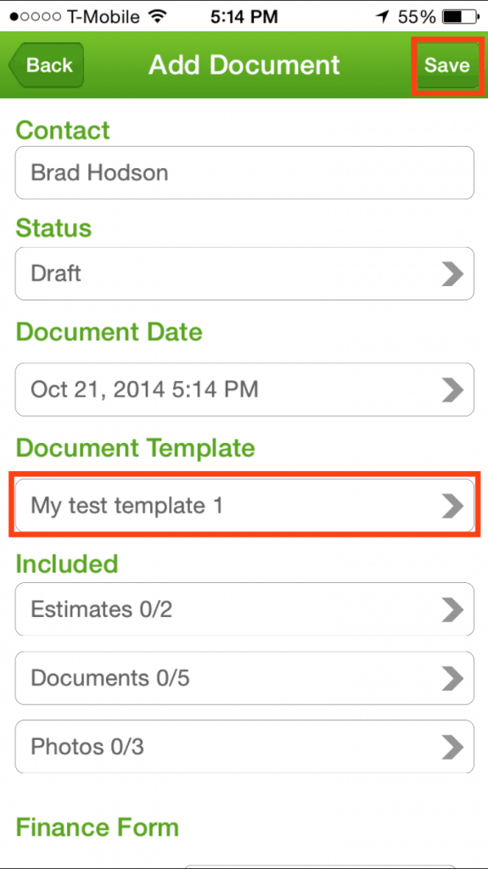The image size is (488, 869).
Task: Tap the chevron beside My test template 1
Action: pyautogui.click(x=452, y=506)
